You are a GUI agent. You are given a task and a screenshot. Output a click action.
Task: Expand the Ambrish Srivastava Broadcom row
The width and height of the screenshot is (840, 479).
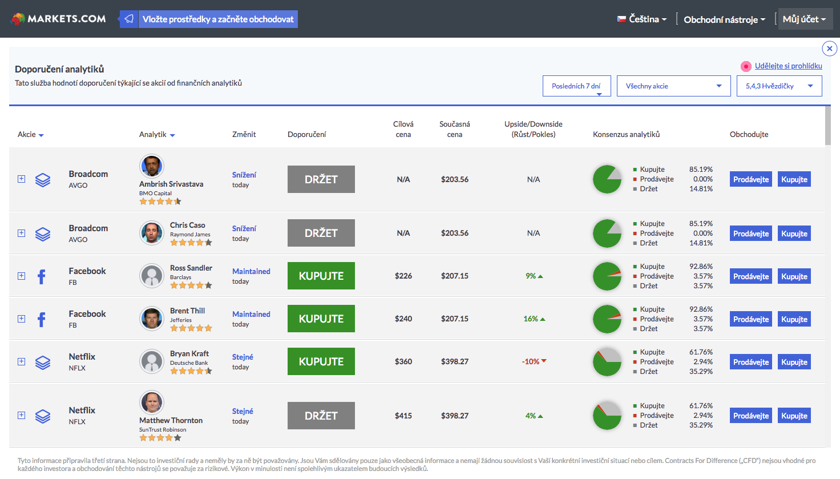tap(21, 179)
